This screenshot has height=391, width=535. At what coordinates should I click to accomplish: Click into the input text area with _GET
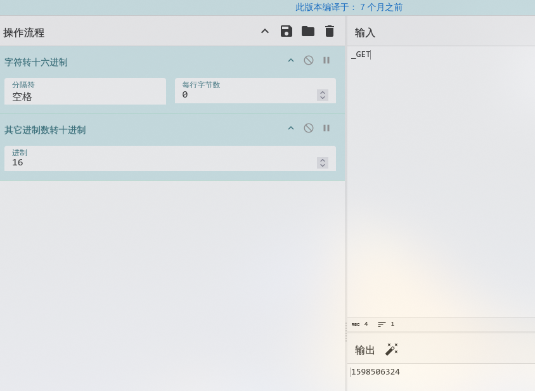[441, 181]
